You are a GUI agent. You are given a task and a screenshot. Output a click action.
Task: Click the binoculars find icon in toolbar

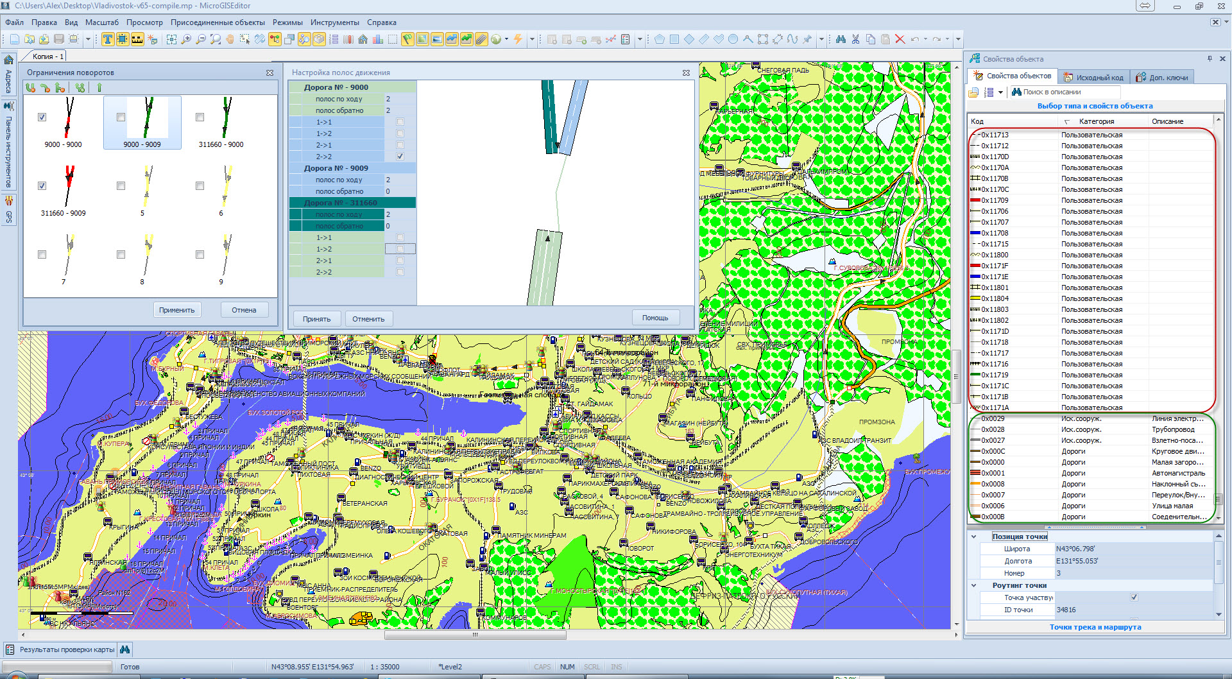click(841, 40)
